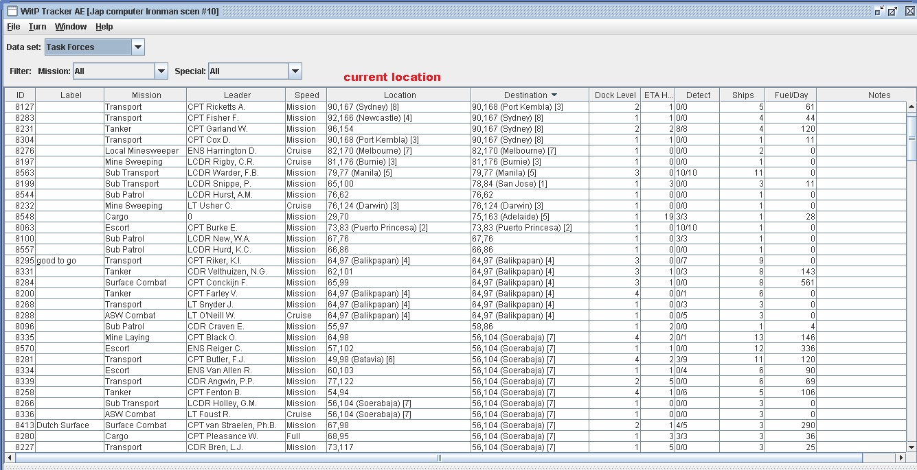917x470 pixels.
Task: Open the Window menu
Action: click(x=71, y=27)
